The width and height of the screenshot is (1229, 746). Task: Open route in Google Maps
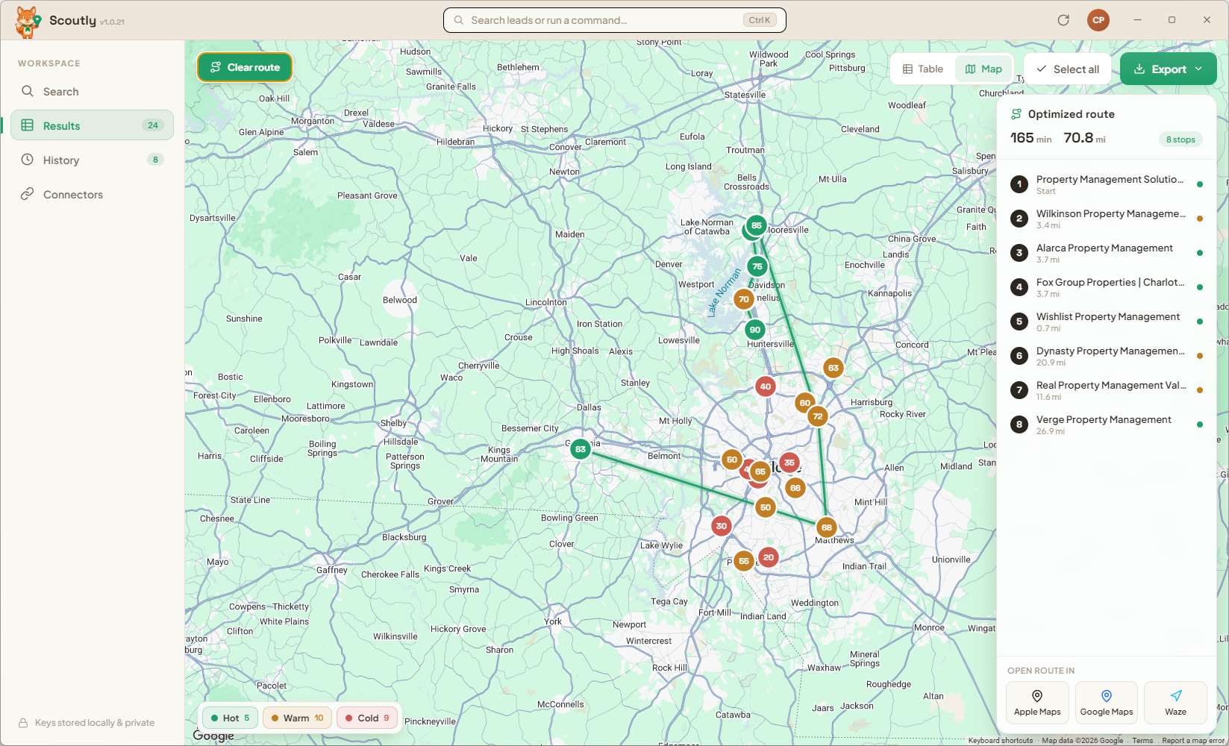[1107, 703]
